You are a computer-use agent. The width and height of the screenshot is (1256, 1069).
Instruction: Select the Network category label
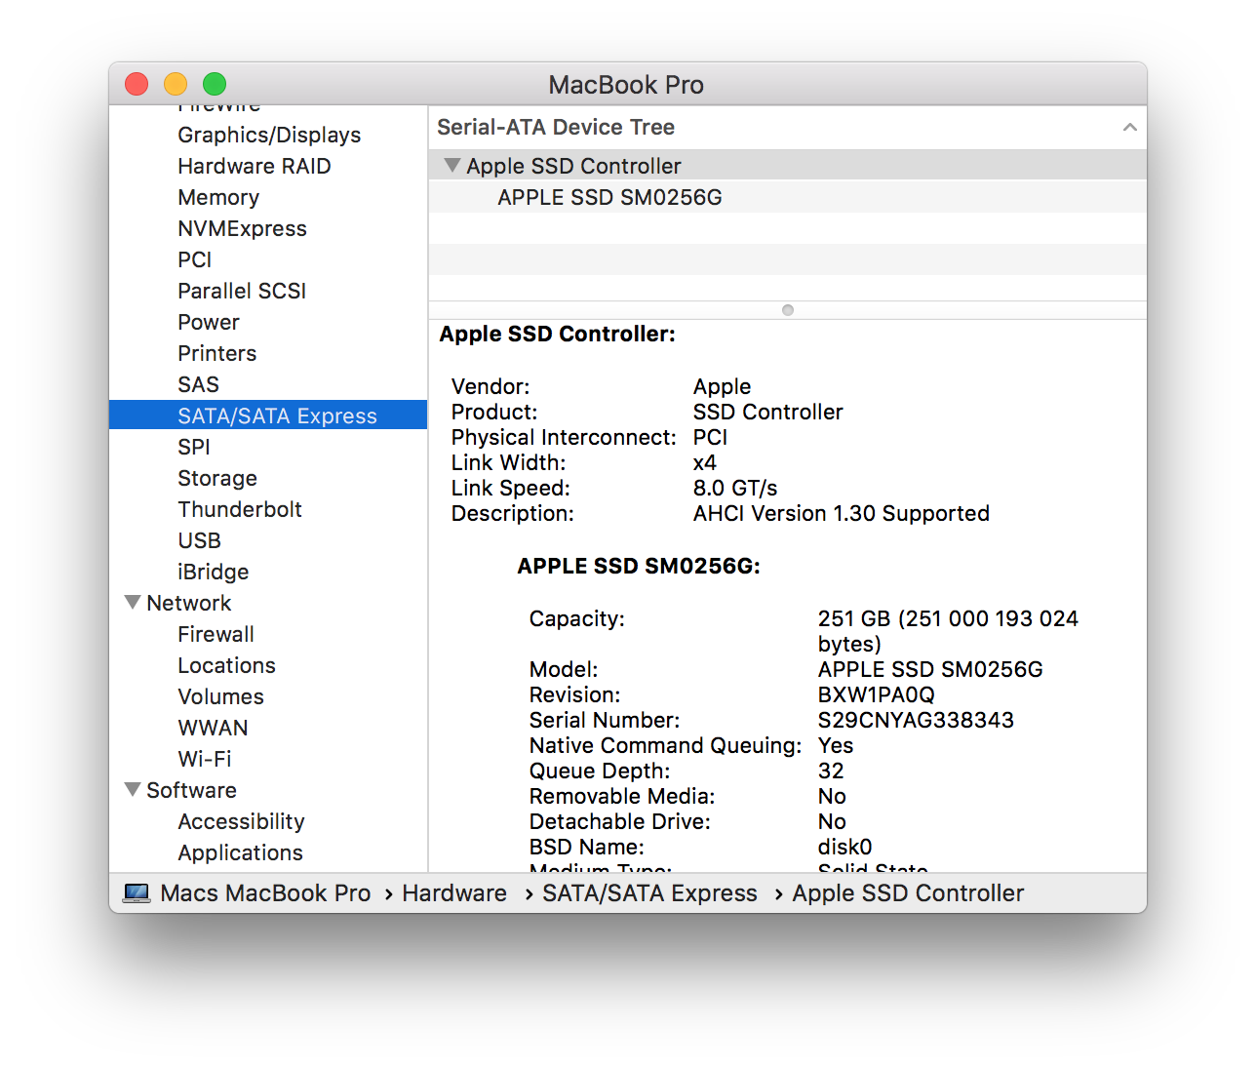point(189,603)
